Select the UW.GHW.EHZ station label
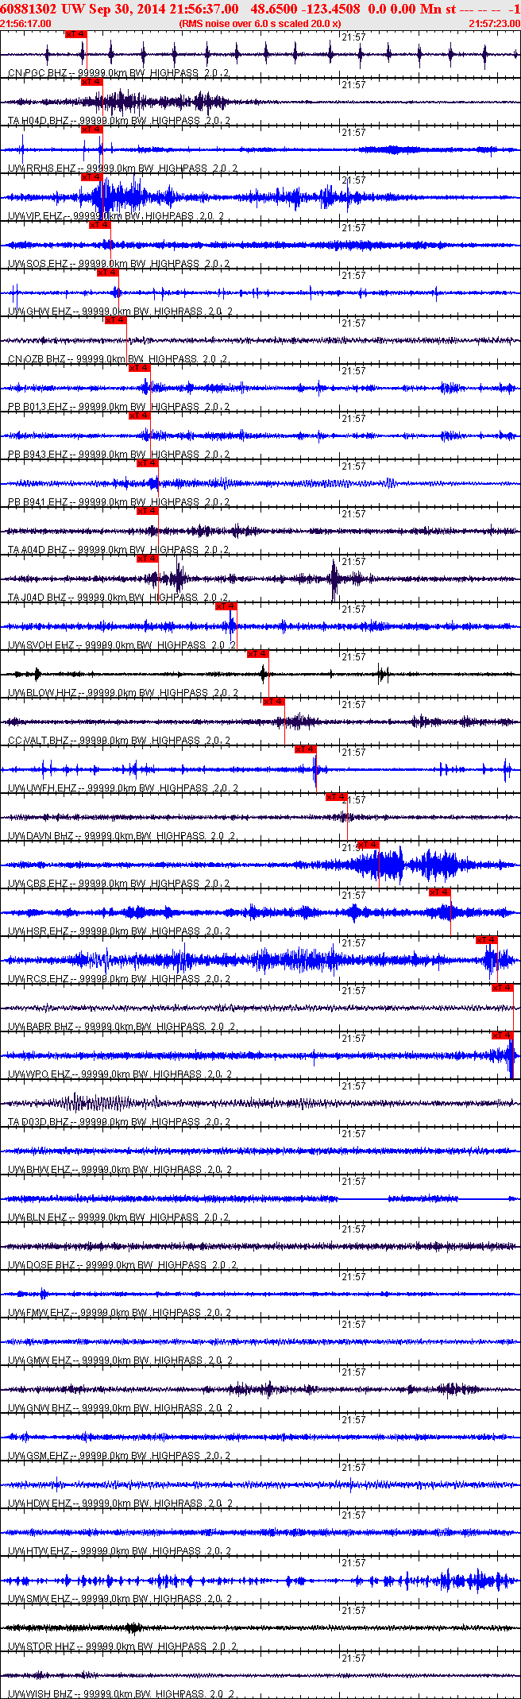 point(121,312)
